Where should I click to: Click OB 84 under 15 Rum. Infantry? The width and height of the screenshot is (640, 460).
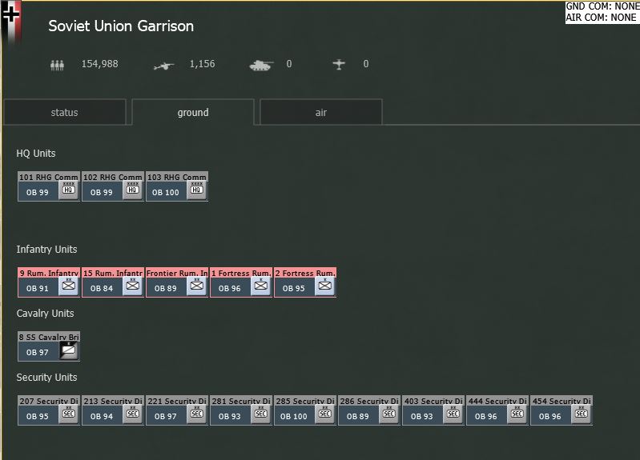pyautogui.click(x=101, y=288)
